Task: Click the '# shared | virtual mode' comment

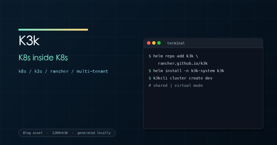Action: 176,85
